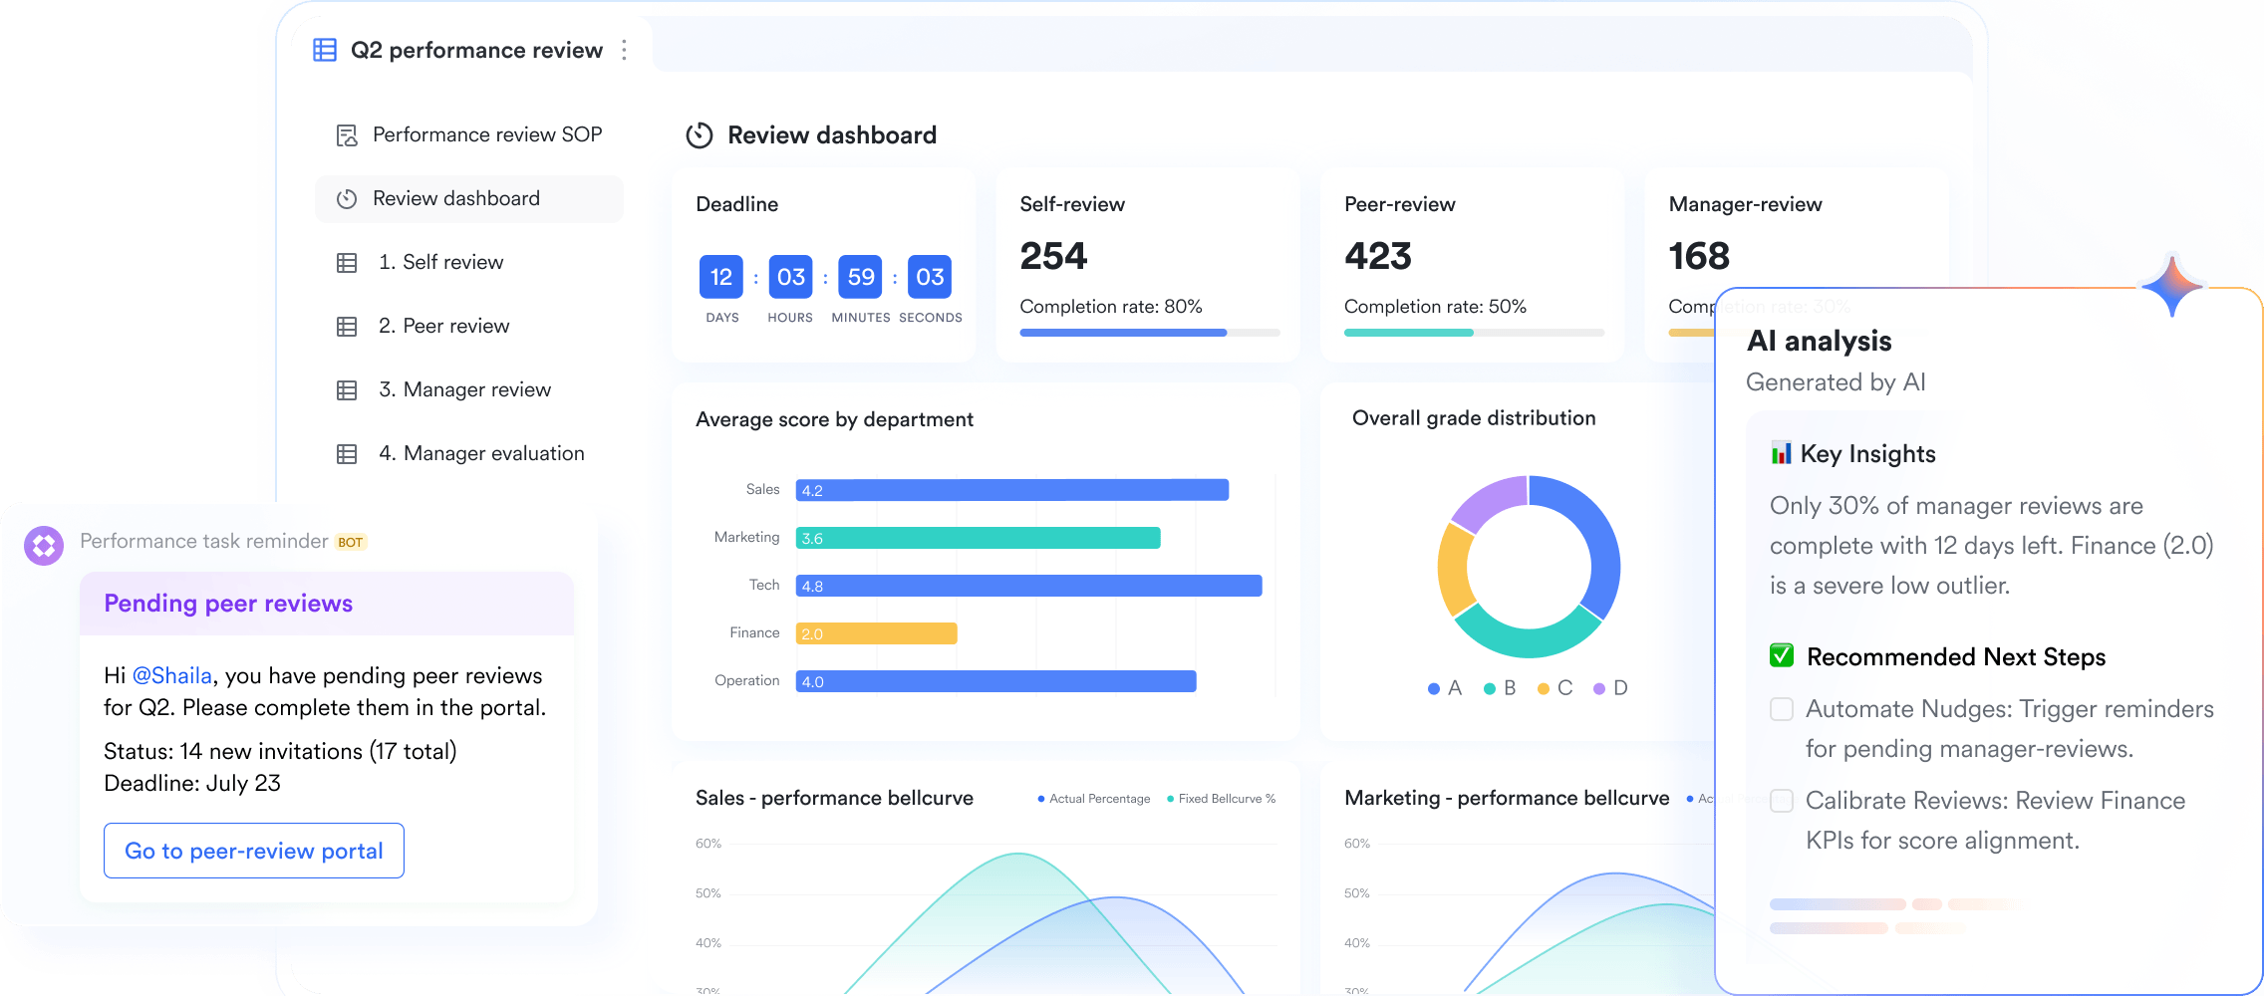Click the grid icon next to Peer review
The width and height of the screenshot is (2264, 996).
(347, 327)
